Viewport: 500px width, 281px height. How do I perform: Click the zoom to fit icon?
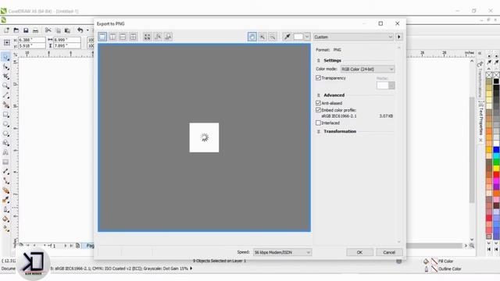[147, 37]
